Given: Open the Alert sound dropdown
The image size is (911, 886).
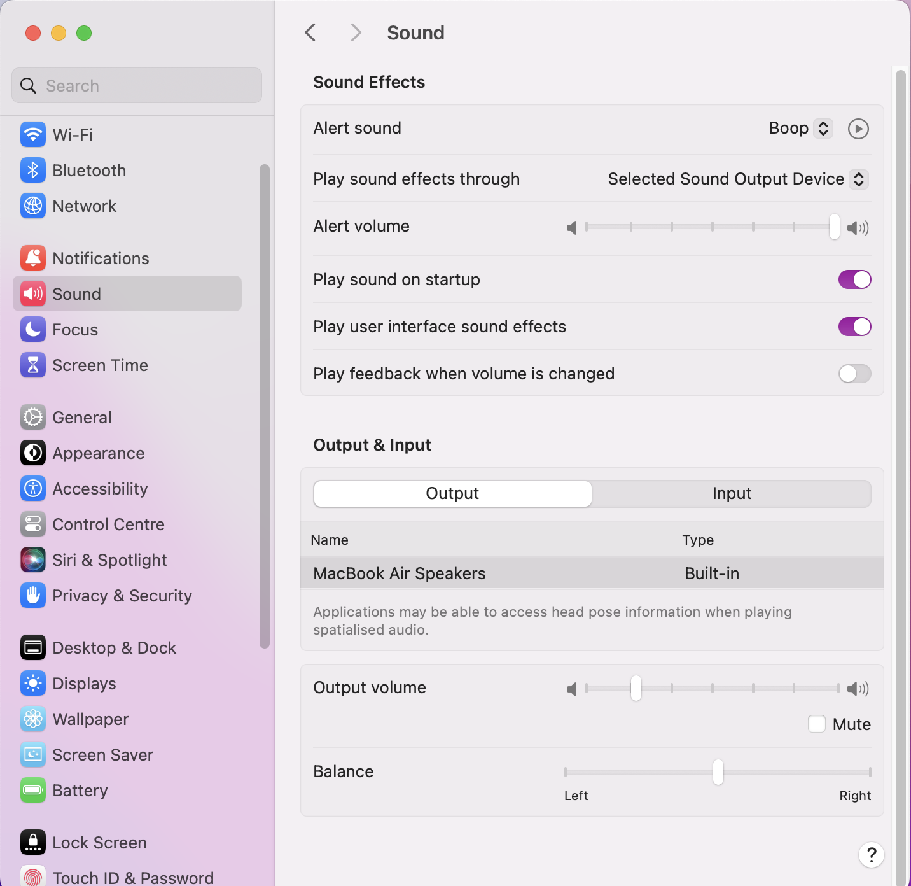Looking at the screenshot, I should 799,128.
